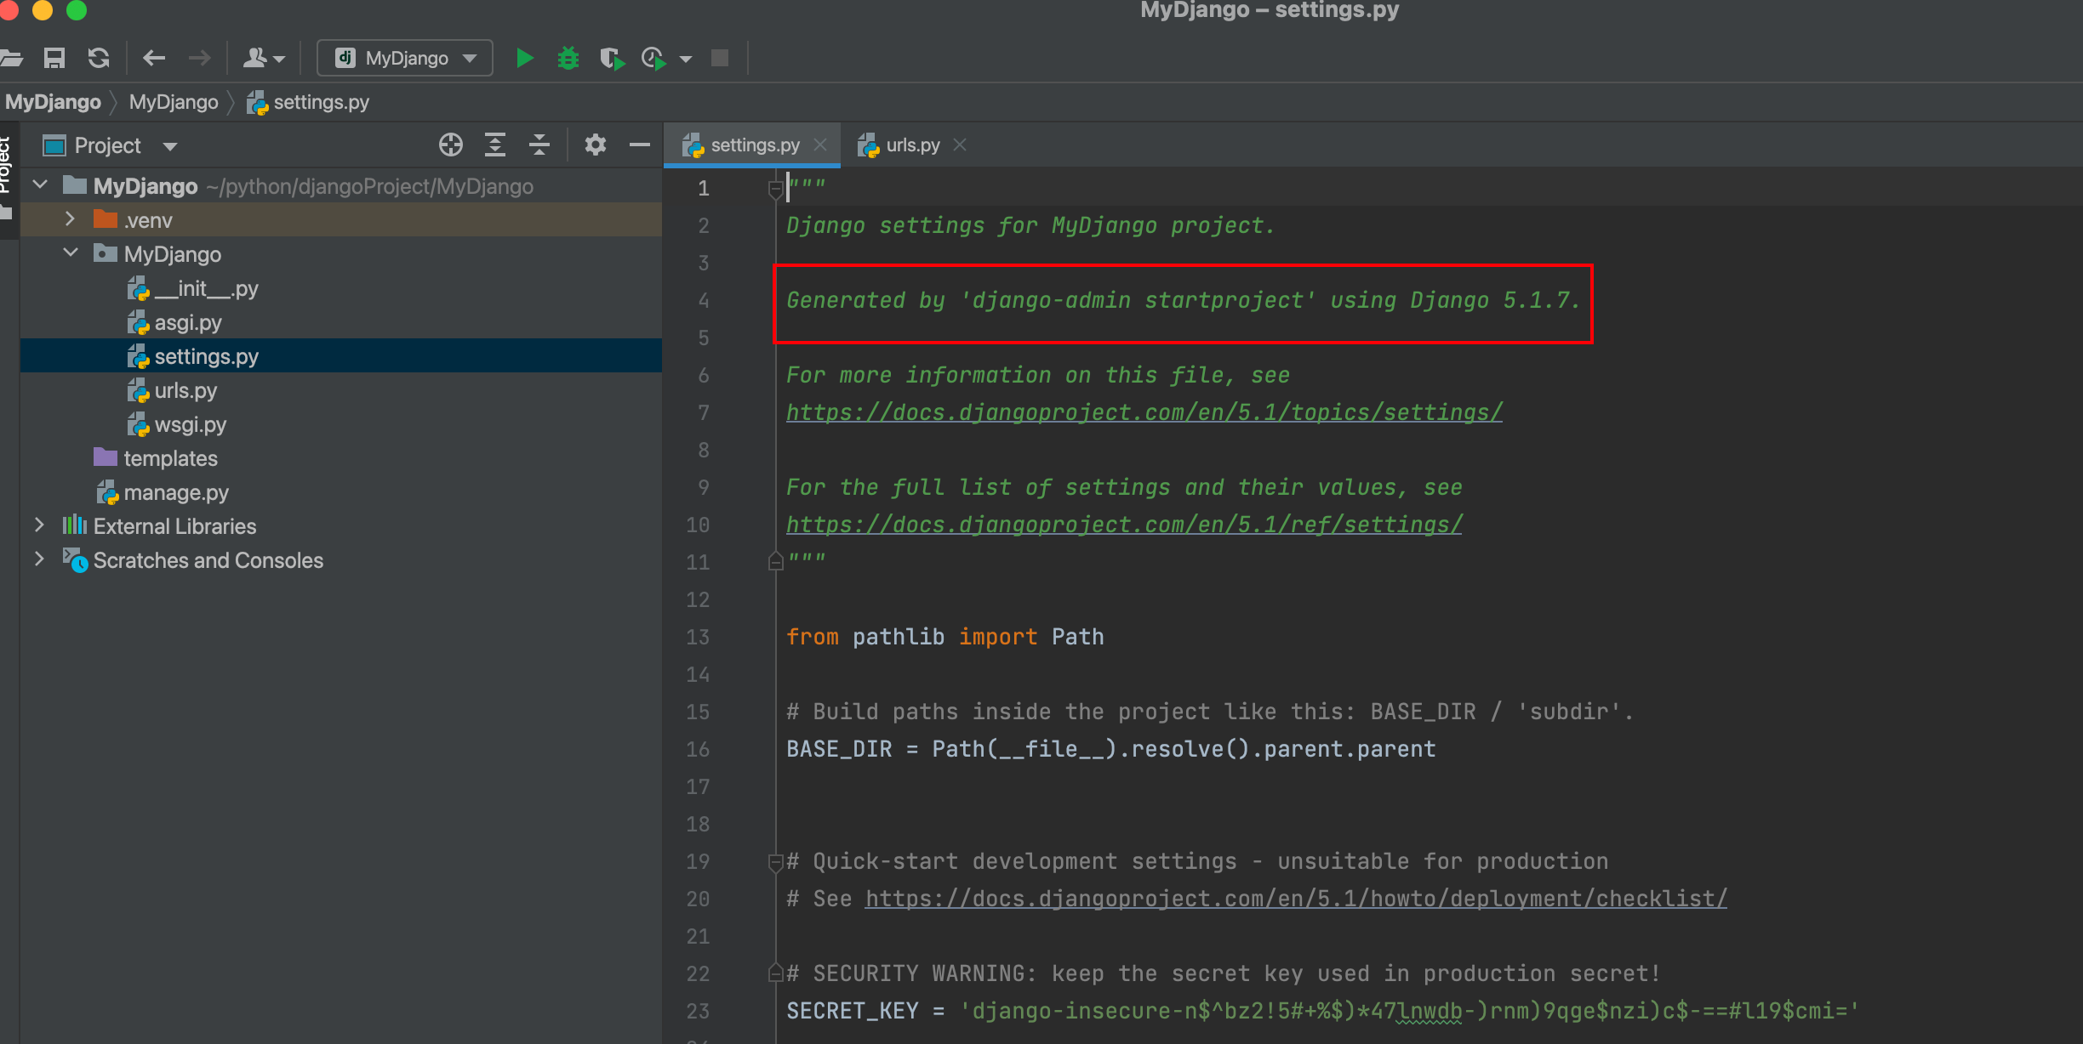This screenshot has height=1044, width=2083.
Task: Open the topics/settings docs link
Action: click(x=1144, y=412)
